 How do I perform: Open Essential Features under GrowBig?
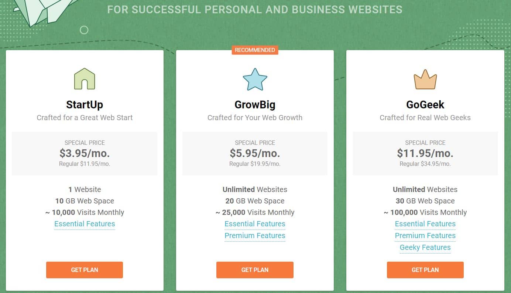pos(255,224)
